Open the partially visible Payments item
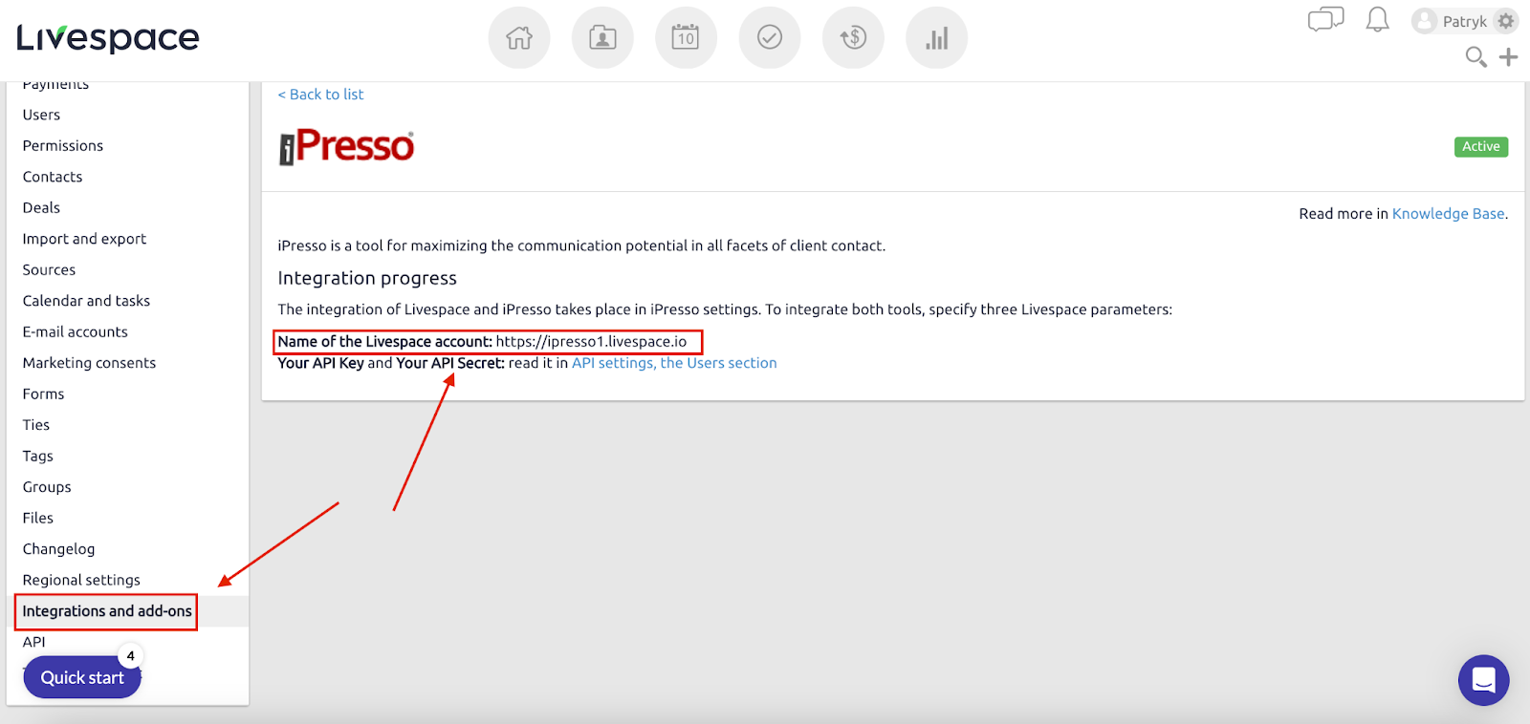The height and width of the screenshot is (724, 1530). 55,86
